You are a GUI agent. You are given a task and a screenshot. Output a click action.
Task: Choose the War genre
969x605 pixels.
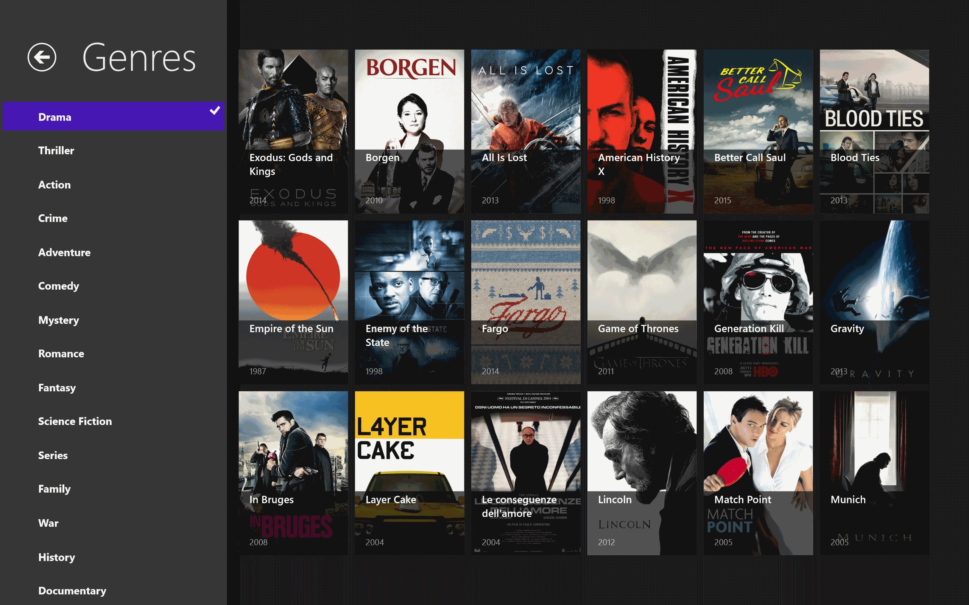48,523
